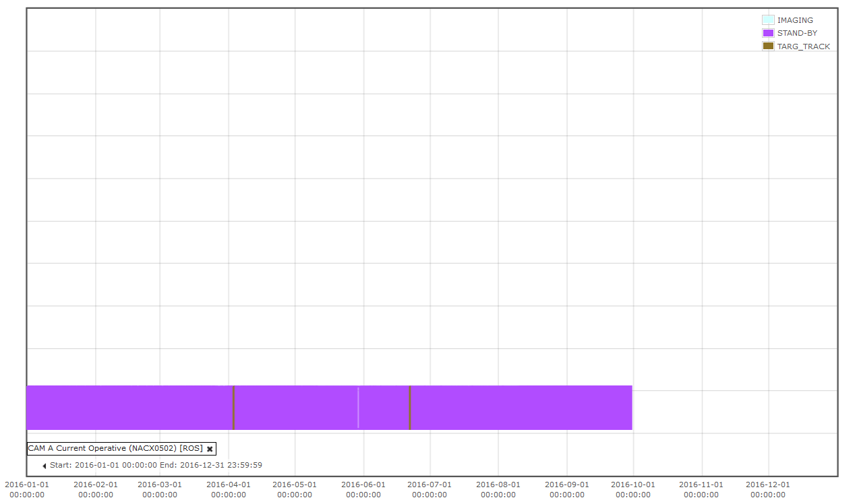This screenshot has height=500, width=859.
Task: Click the IMAGING legend color swatch
Action: [768, 20]
